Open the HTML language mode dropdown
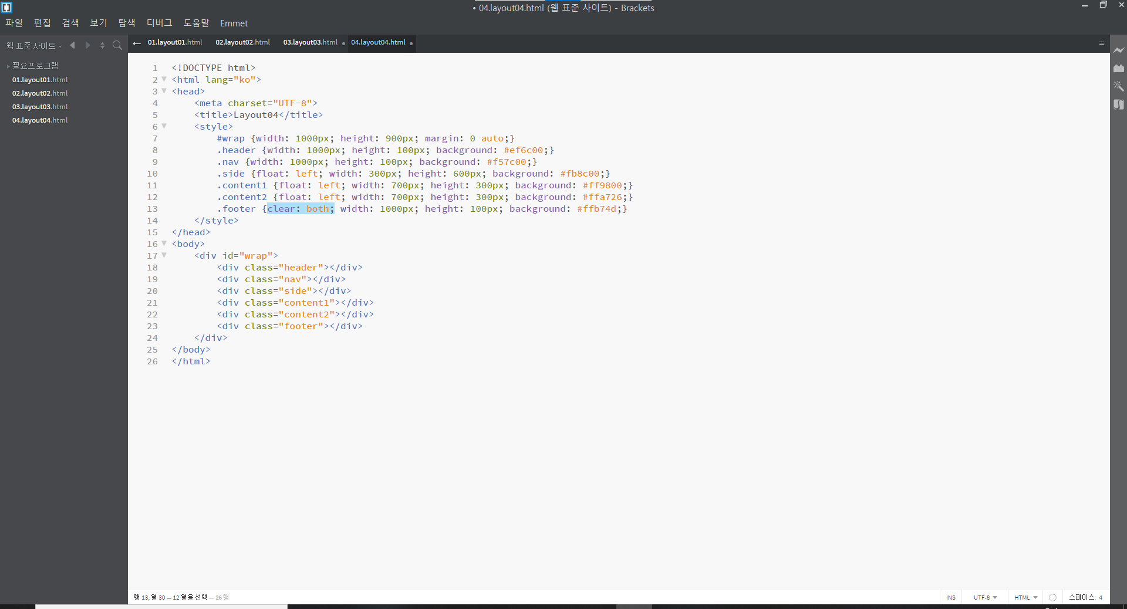The width and height of the screenshot is (1127, 609). click(1025, 597)
